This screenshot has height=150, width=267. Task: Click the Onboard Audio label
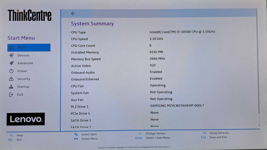(x=83, y=73)
